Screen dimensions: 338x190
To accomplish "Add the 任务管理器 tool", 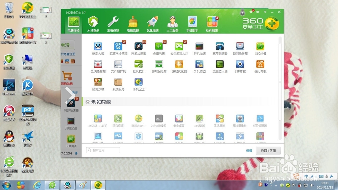I will (260, 121).
